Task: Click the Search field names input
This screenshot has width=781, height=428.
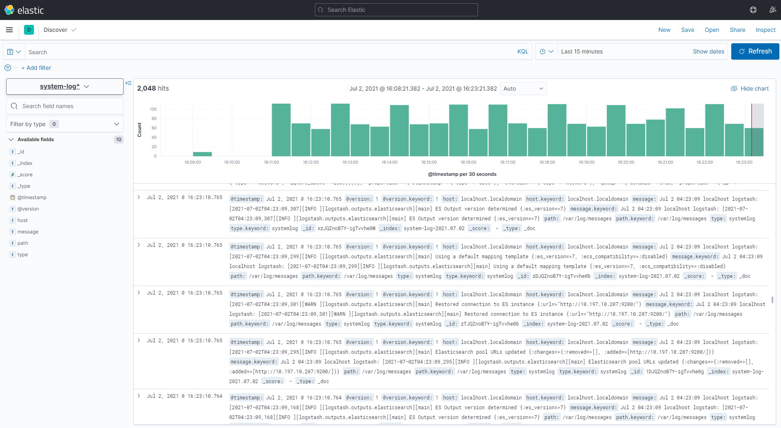Action: [65, 106]
